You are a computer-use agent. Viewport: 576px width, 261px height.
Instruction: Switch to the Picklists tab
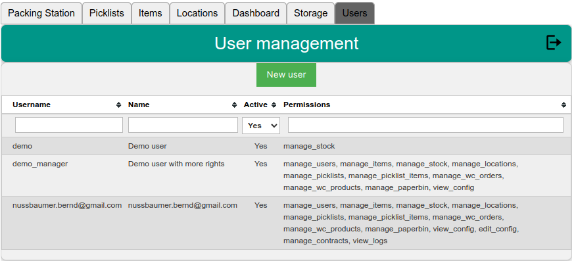tap(107, 13)
